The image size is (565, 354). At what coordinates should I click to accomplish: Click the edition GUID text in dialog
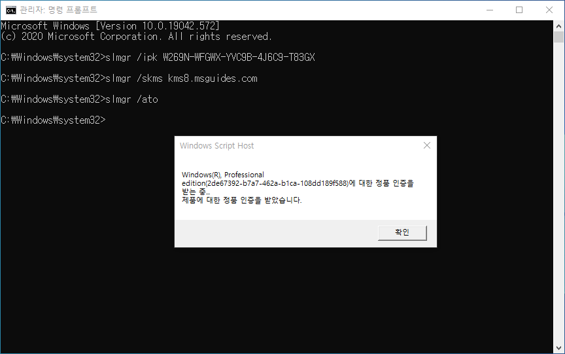(x=278, y=183)
